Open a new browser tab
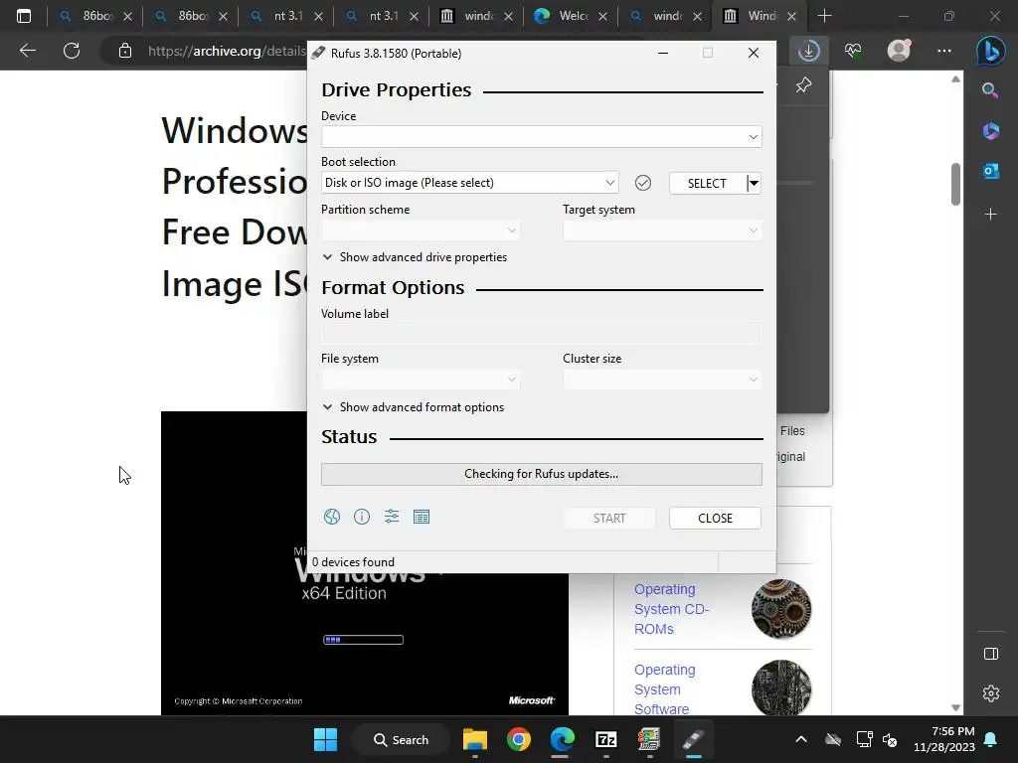 pos(824,16)
